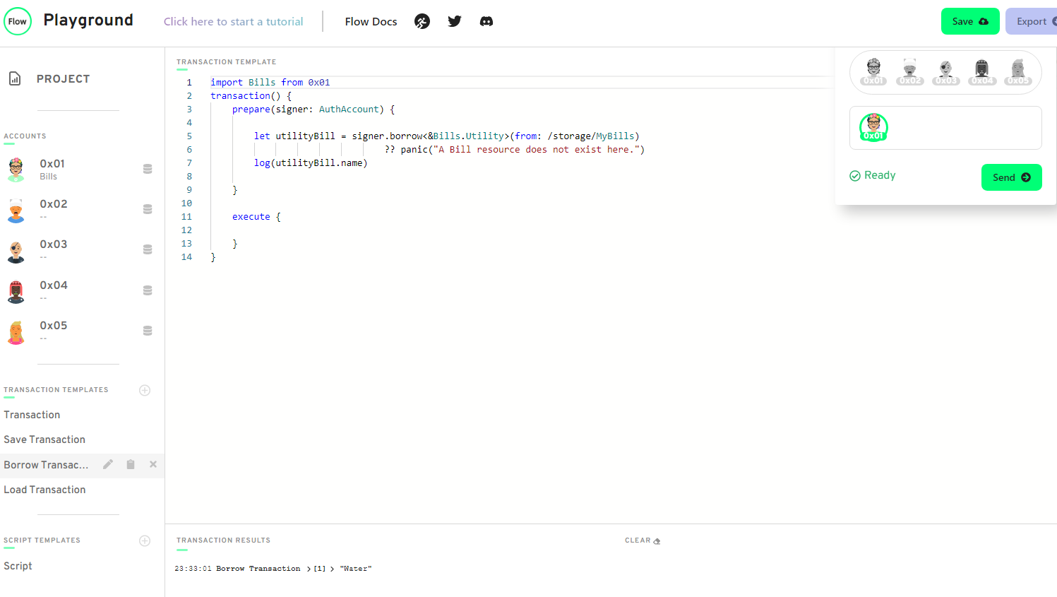The image size is (1057, 597).
Task: Open storage icon for account 0x02
Action: coord(148,209)
